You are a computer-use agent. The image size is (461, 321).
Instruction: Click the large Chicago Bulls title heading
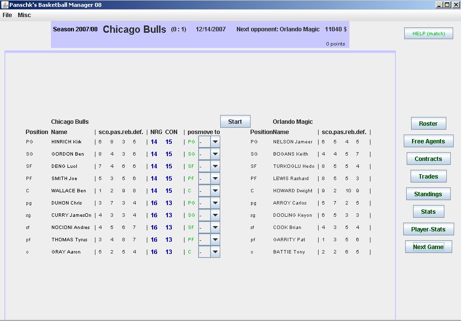135,29
